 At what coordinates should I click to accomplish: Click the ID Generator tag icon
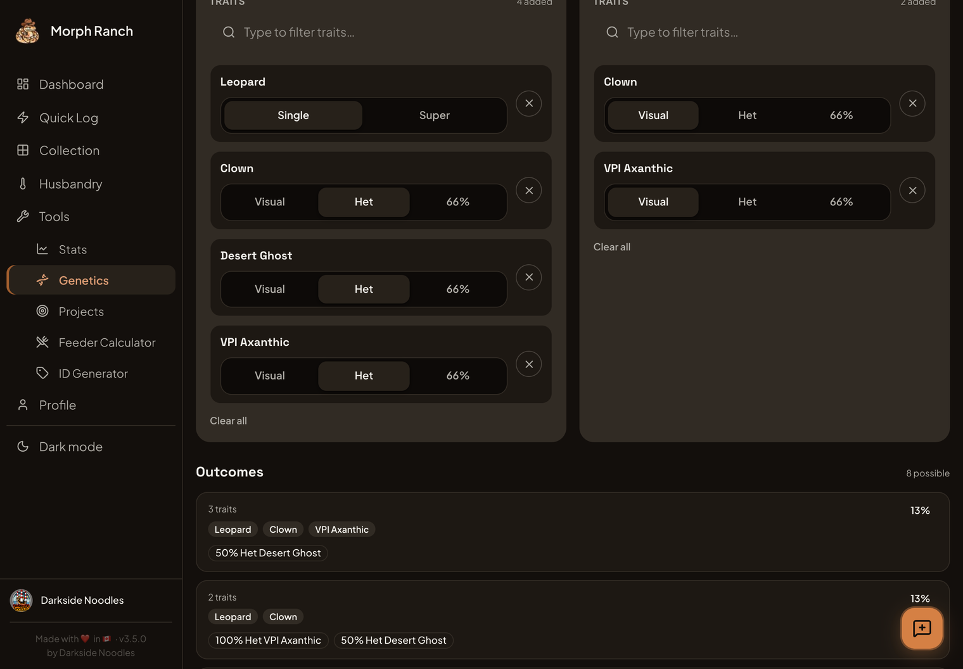point(42,373)
